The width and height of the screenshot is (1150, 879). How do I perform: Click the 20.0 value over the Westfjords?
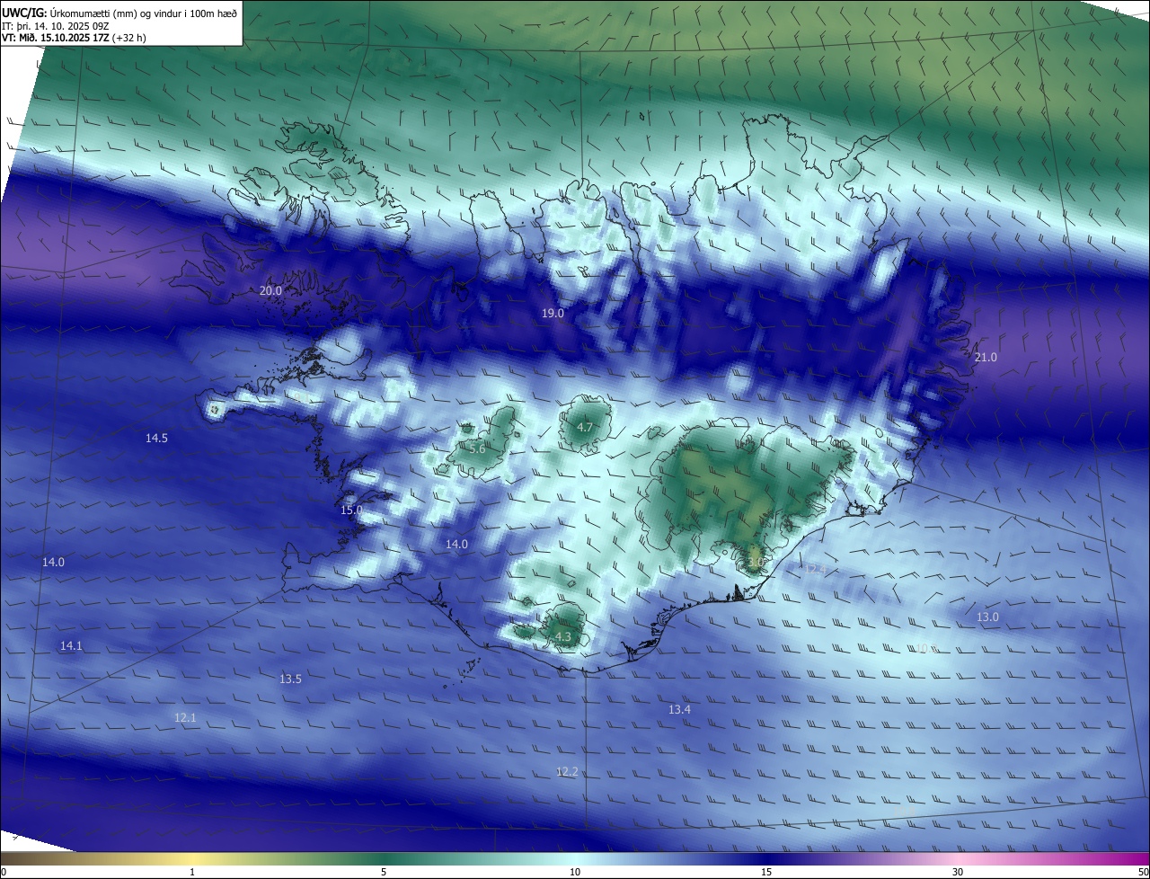point(270,290)
